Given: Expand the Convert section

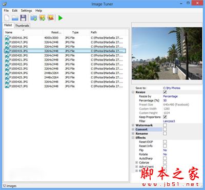Looking at the screenshot, I should (x=133, y=130).
